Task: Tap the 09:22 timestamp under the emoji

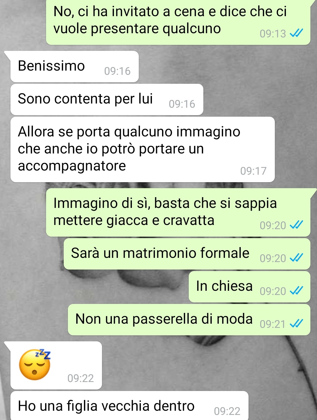Action: [x=80, y=378]
